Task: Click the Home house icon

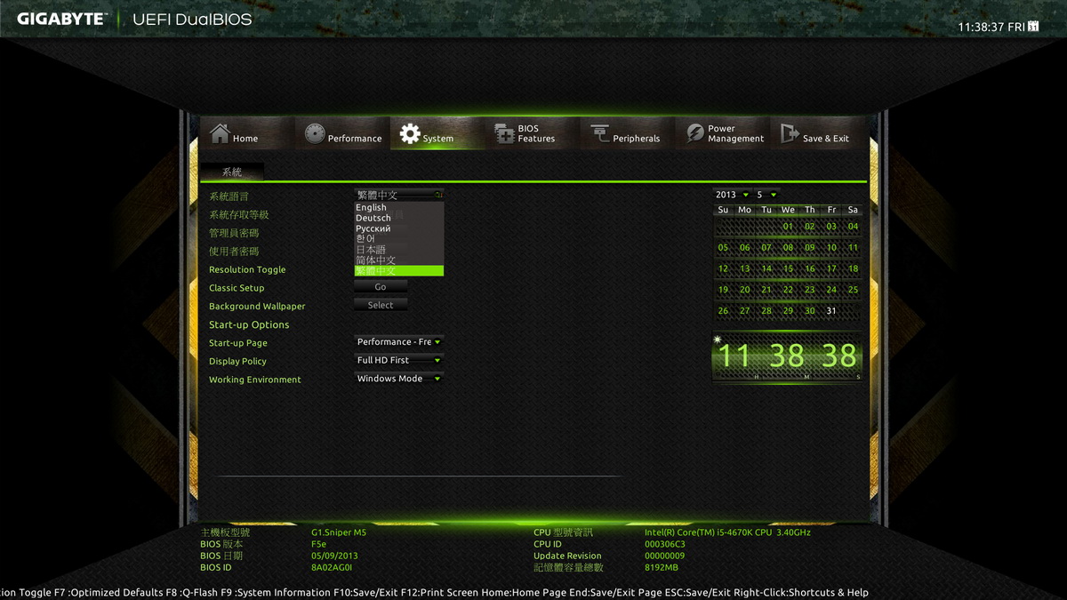Action: pyautogui.click(x=220, y=132)
